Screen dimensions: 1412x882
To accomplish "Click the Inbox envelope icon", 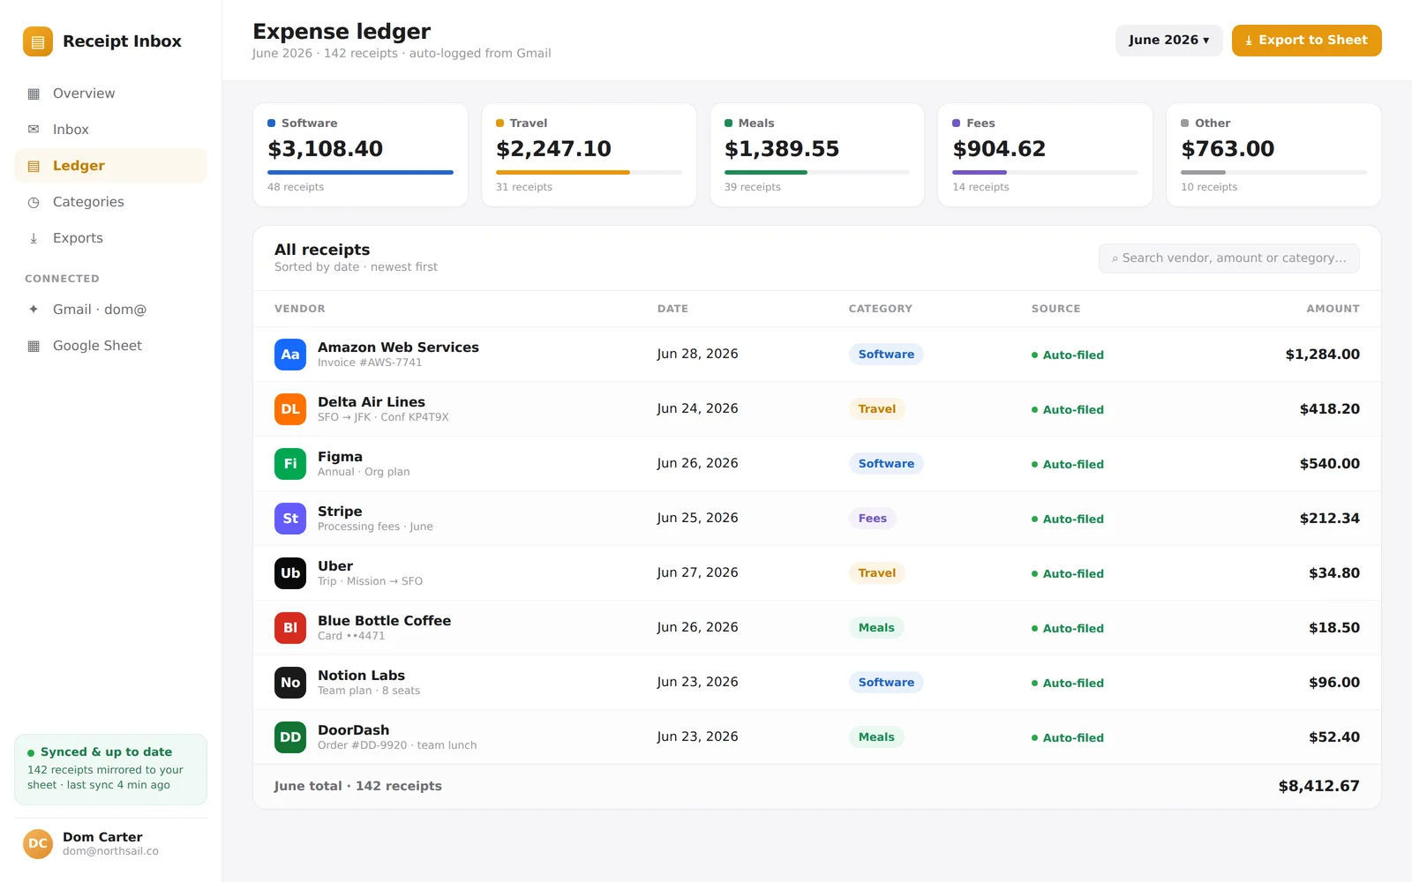I will click(34, 130).
